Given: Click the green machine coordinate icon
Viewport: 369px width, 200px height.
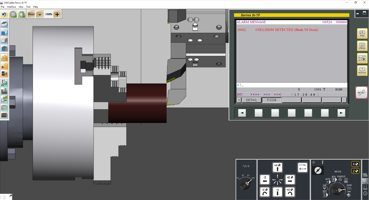Looking at the screenshot, I should 5,91.
